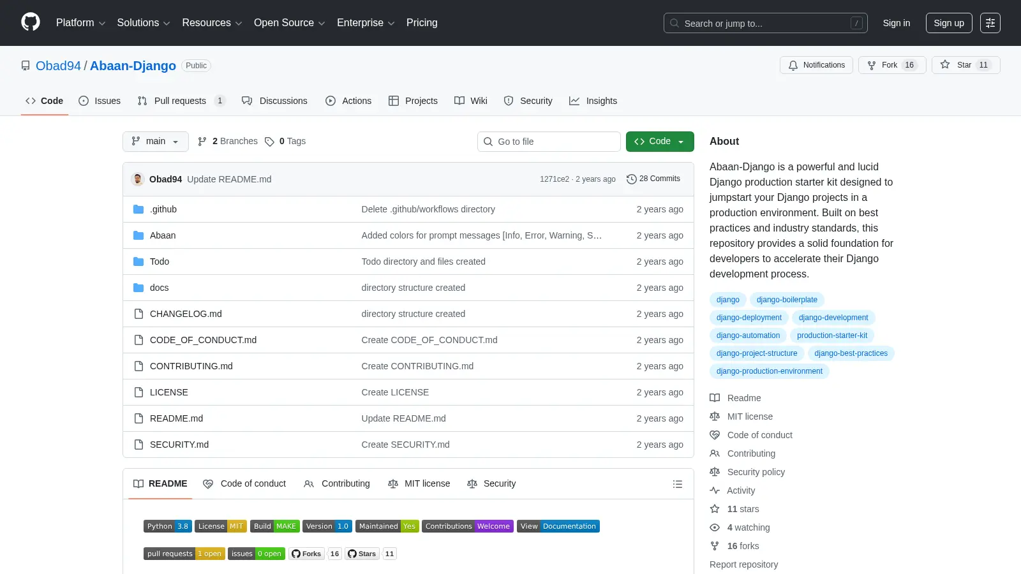
Task: Click the docs folder icon
Action: pyautogui.click(x=138, y=288)
